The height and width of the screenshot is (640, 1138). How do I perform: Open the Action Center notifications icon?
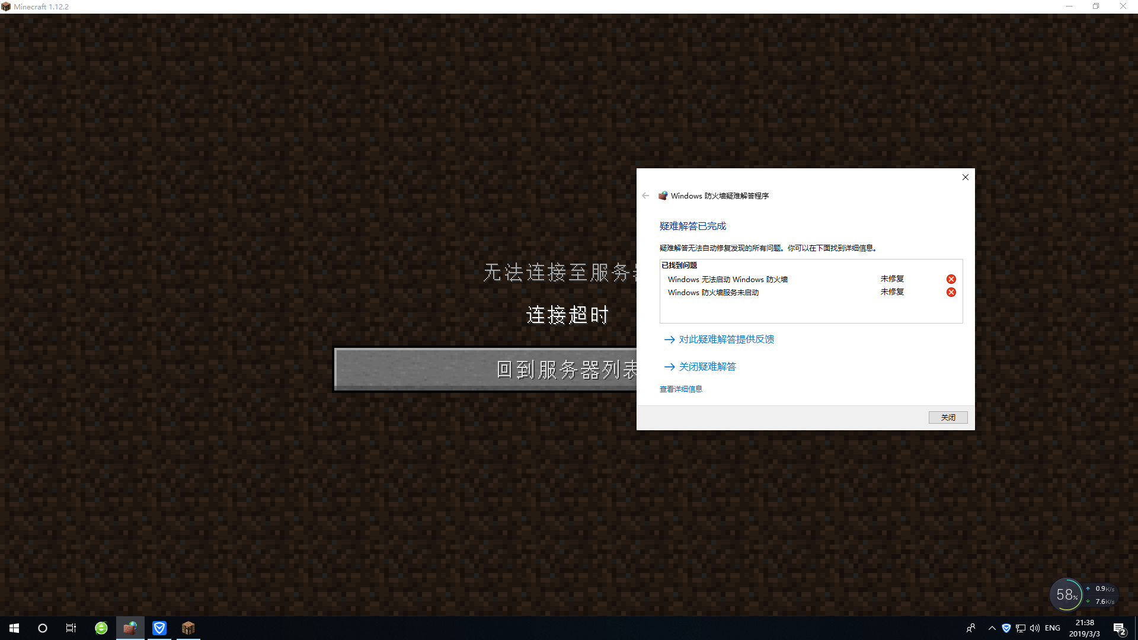(1120, 628)
